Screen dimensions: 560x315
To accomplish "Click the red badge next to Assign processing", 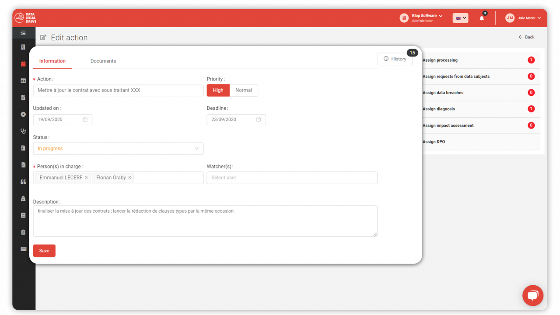I will (x=531, y=60).
